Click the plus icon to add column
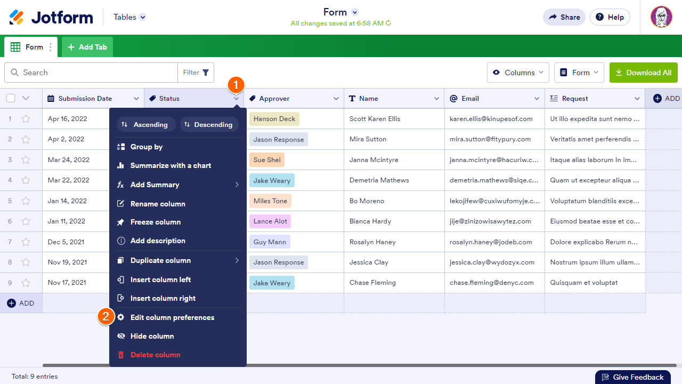This screenshot has height=384, width=682. 657,99
